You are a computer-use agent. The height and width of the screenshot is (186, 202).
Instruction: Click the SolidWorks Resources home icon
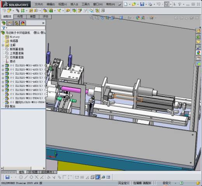pyautogui.click(x=199, y=31)
